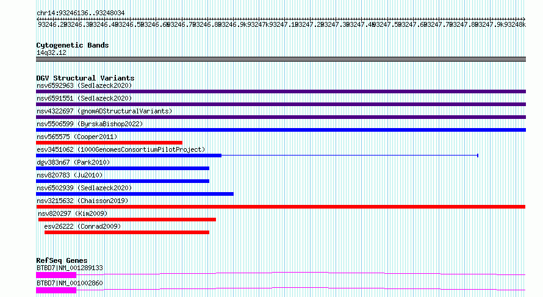This screenshot has height=297, width=543.
Task: Click the nsv565575 (Cooper2011) label
Action: pos(77,137)
